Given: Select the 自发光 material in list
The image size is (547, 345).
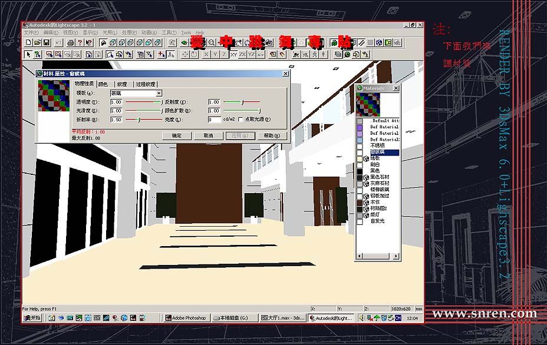Looking at the screenshot, I should click(x=377, y=221).
